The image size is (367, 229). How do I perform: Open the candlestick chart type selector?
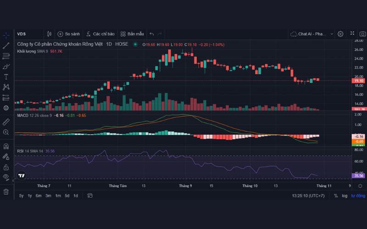50,34
